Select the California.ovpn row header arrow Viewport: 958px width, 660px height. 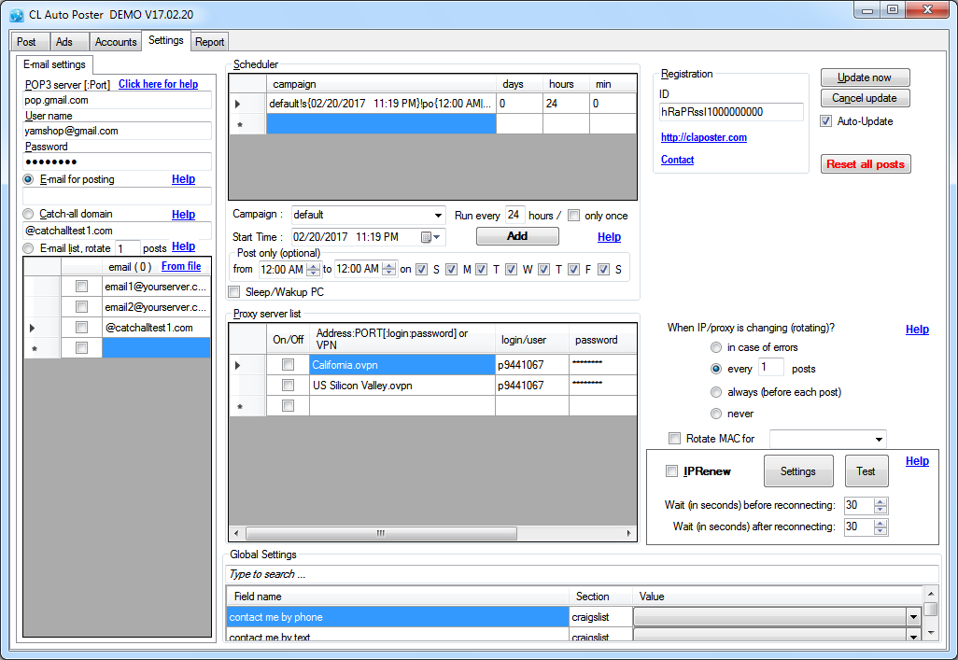coord(238,365)
